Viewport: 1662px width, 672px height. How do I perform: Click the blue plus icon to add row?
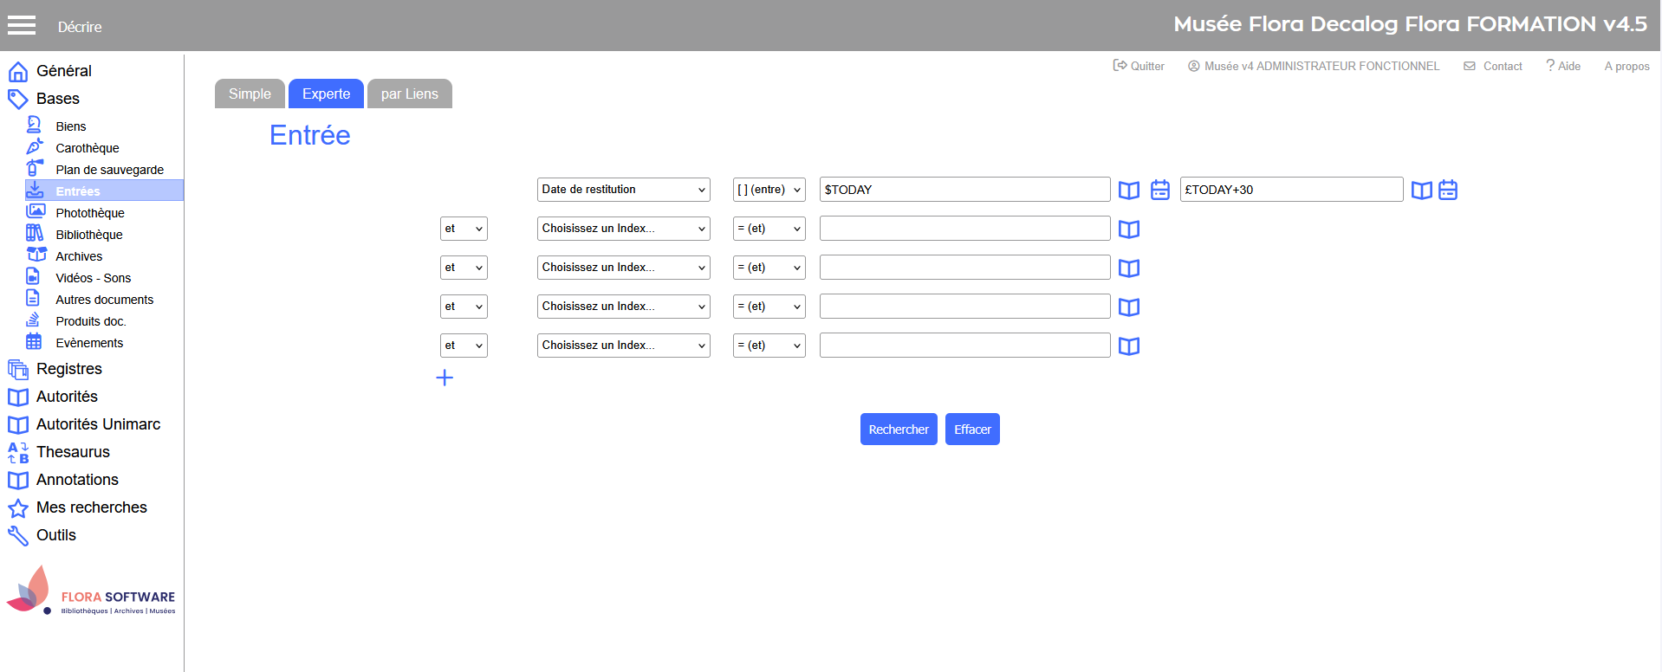click(x=445, y=378)
